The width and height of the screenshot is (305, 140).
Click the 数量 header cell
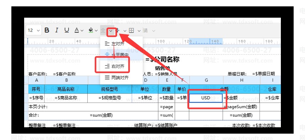167,89
